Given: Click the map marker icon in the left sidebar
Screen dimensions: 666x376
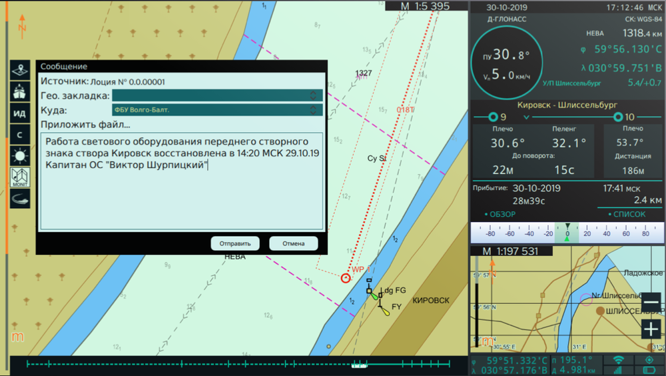Looking at the screenshot, I should click(21, 70).
